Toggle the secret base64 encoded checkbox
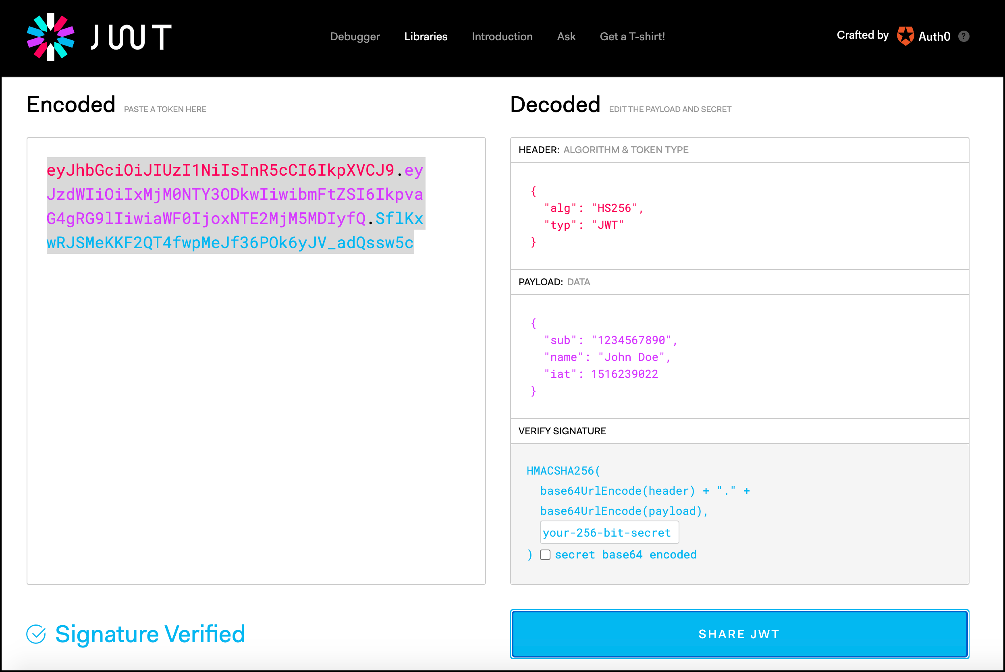The height and width of the screenshot is (672, 1005). coord(544,554)
